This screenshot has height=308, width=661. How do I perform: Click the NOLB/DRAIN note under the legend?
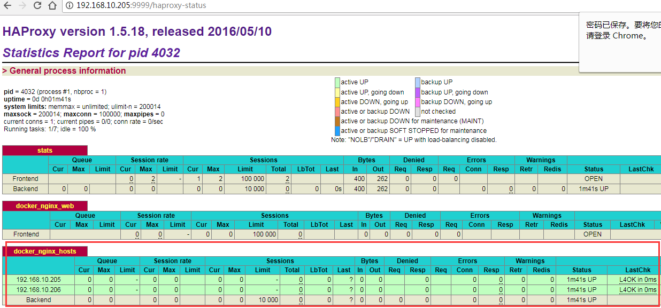point(414,140)
